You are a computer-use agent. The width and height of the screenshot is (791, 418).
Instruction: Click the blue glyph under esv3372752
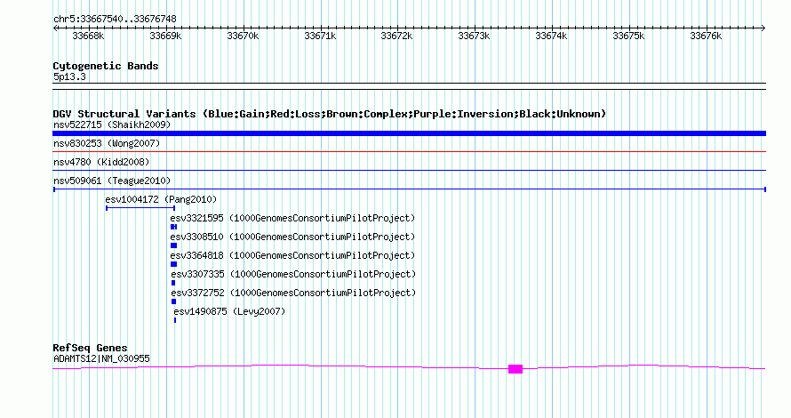coord(174,301)
